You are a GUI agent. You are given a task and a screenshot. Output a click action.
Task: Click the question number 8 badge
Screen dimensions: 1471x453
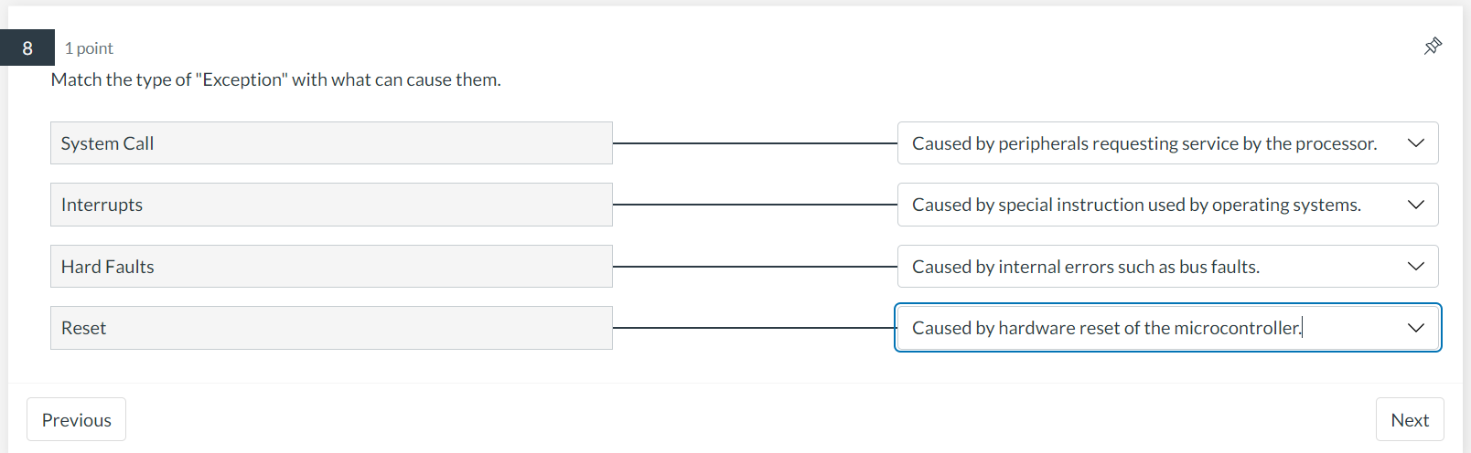click(27, 47)
